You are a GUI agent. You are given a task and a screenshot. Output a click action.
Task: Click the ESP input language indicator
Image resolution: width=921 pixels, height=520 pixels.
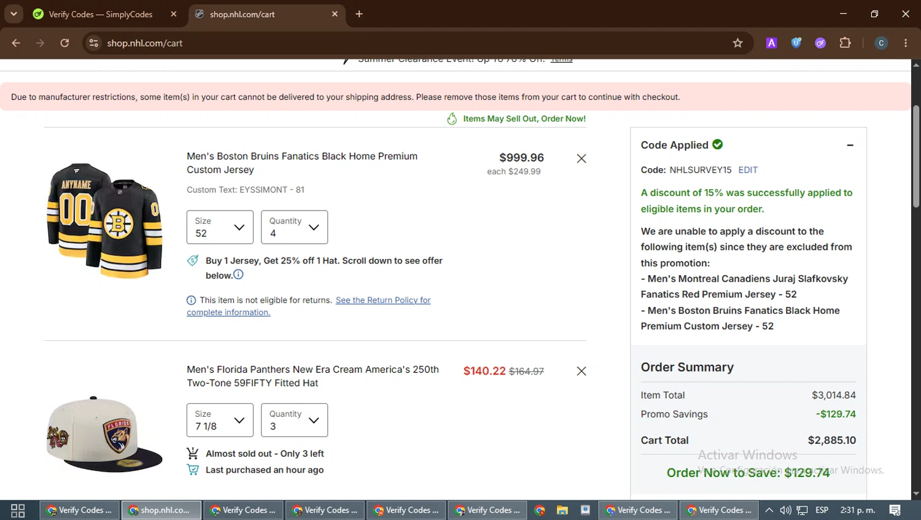822,510
